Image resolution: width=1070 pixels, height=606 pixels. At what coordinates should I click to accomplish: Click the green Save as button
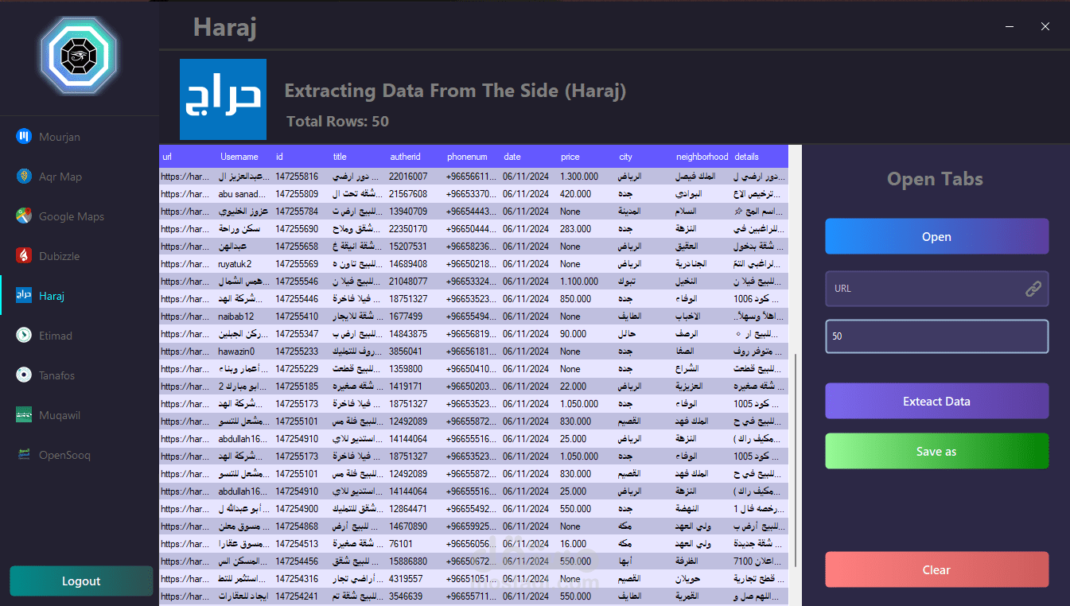[x=936, y=451]
